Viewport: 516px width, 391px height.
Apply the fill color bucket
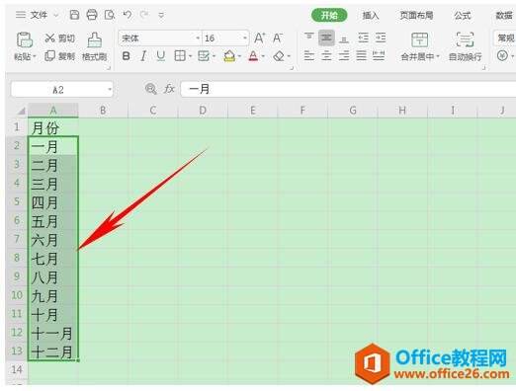[x=229, y=56]
